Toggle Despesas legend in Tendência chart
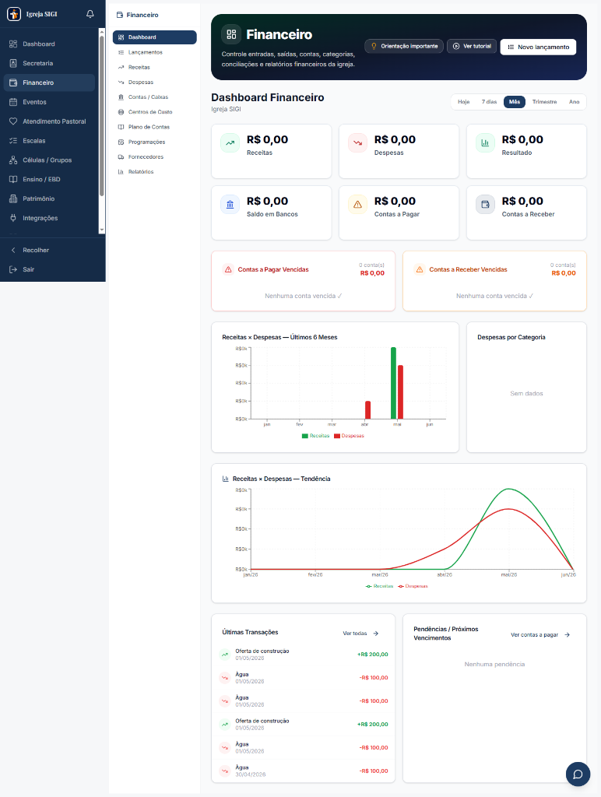The image size is (601, 797). click(x=413, y=586)
